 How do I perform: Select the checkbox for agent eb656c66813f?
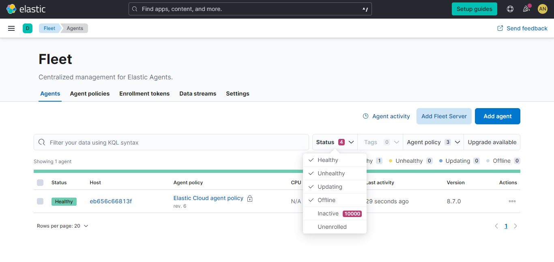pos(40,201)
